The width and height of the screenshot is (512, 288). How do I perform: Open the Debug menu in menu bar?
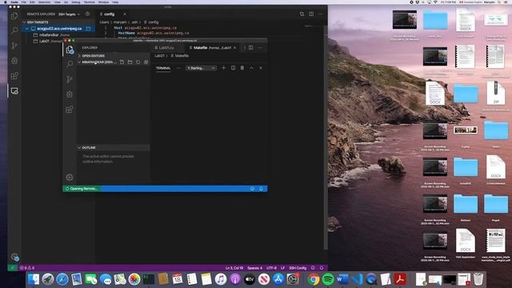(x=76, y=2)
